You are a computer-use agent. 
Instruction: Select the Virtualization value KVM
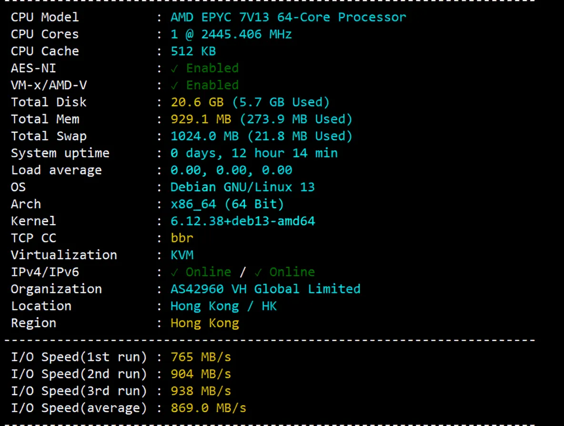coord(182,255)
